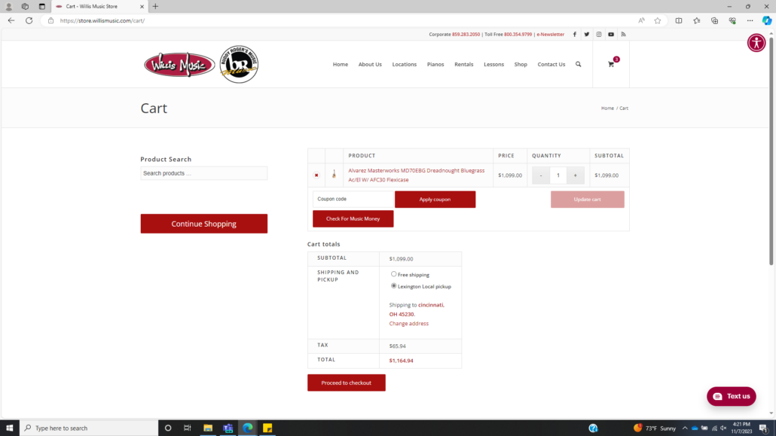Click Check For Music Money button
The width and height of the screenshot is (776, 436).
(x=353, y=218)
